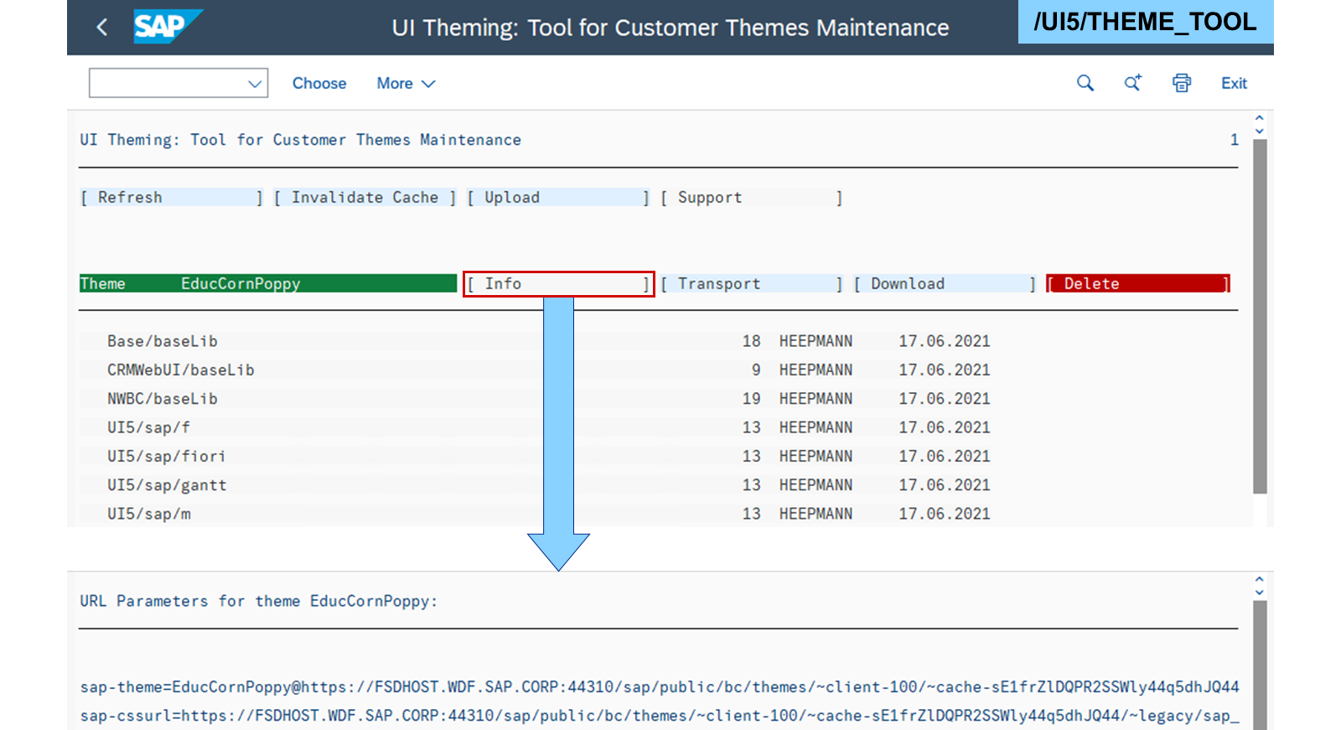Click the print icon

pos(1182,83)
